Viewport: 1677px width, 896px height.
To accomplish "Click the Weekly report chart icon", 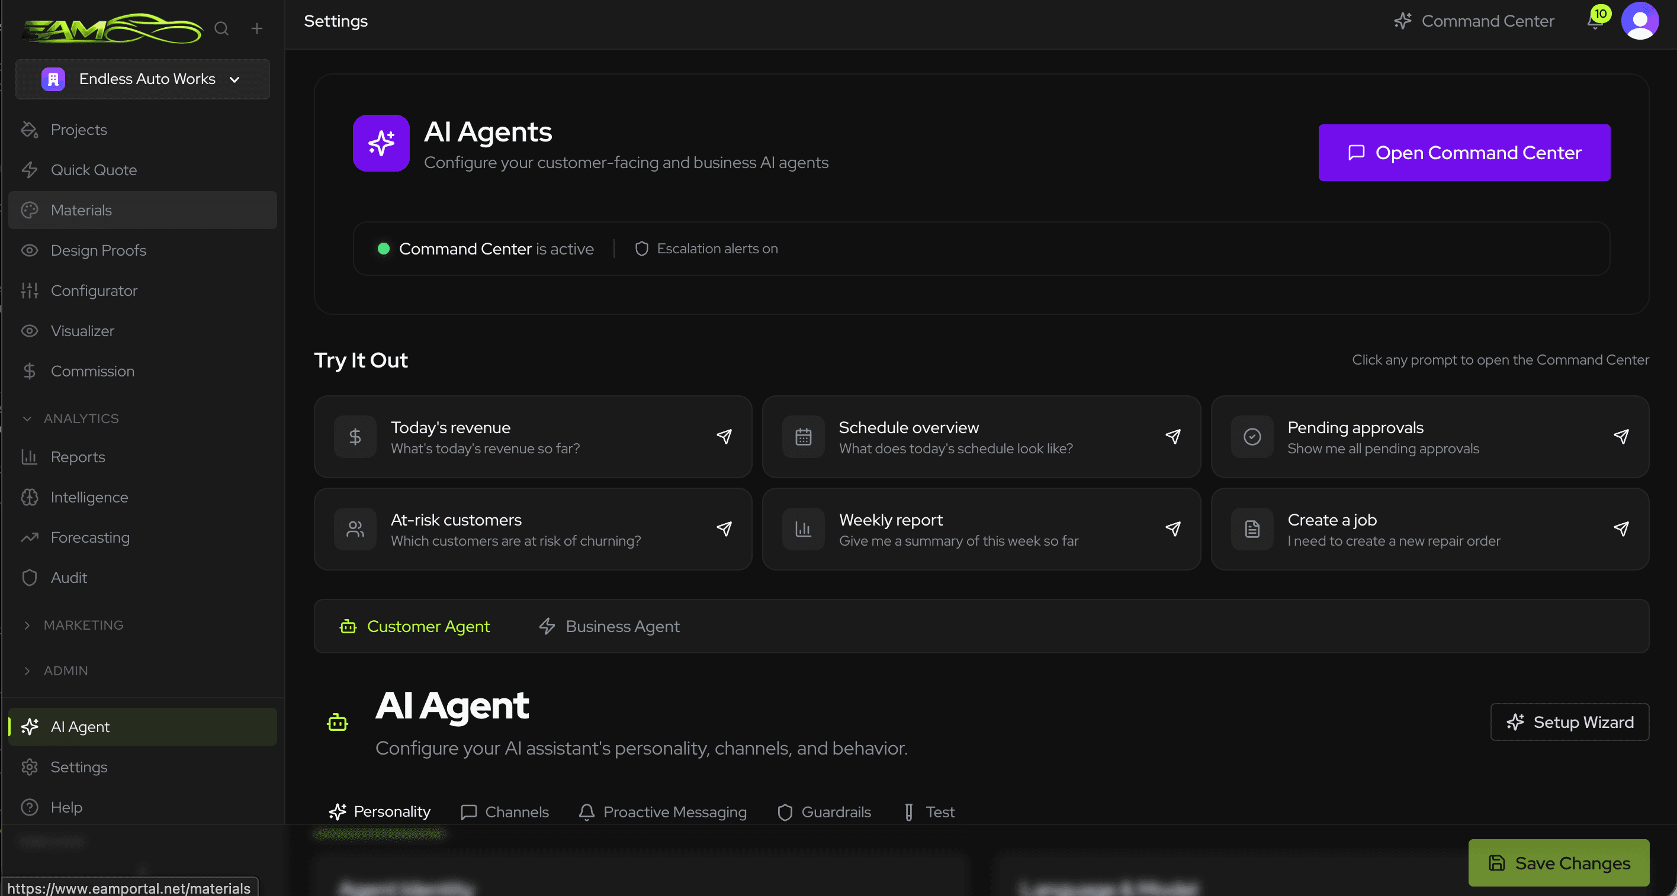I will [804, 530].
